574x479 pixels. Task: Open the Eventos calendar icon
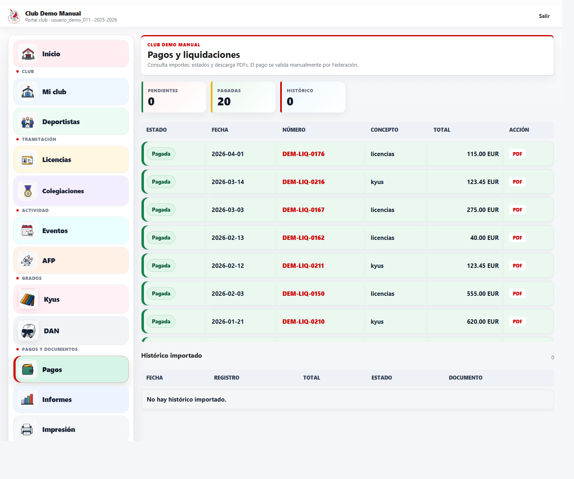28,230
